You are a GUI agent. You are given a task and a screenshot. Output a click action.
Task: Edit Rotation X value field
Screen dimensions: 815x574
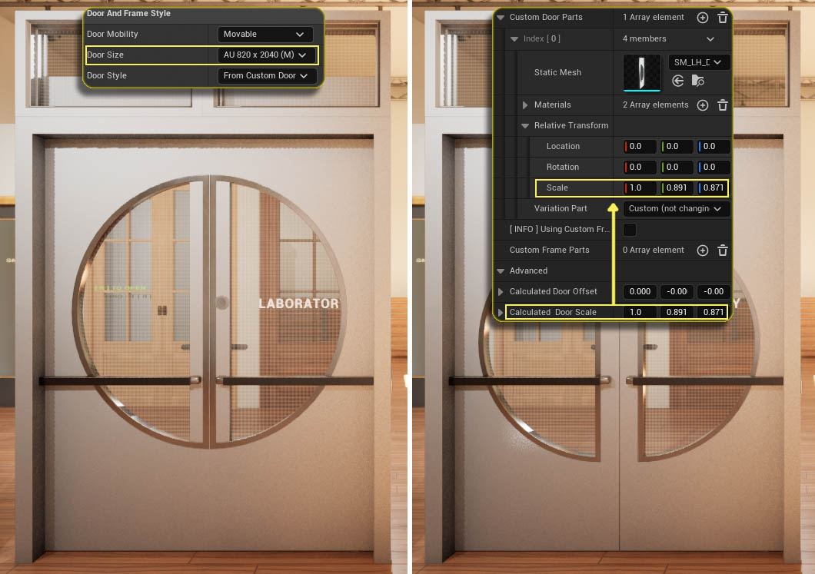640,168
